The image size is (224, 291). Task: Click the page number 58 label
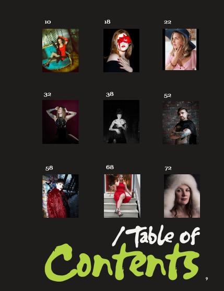point(49,168)
